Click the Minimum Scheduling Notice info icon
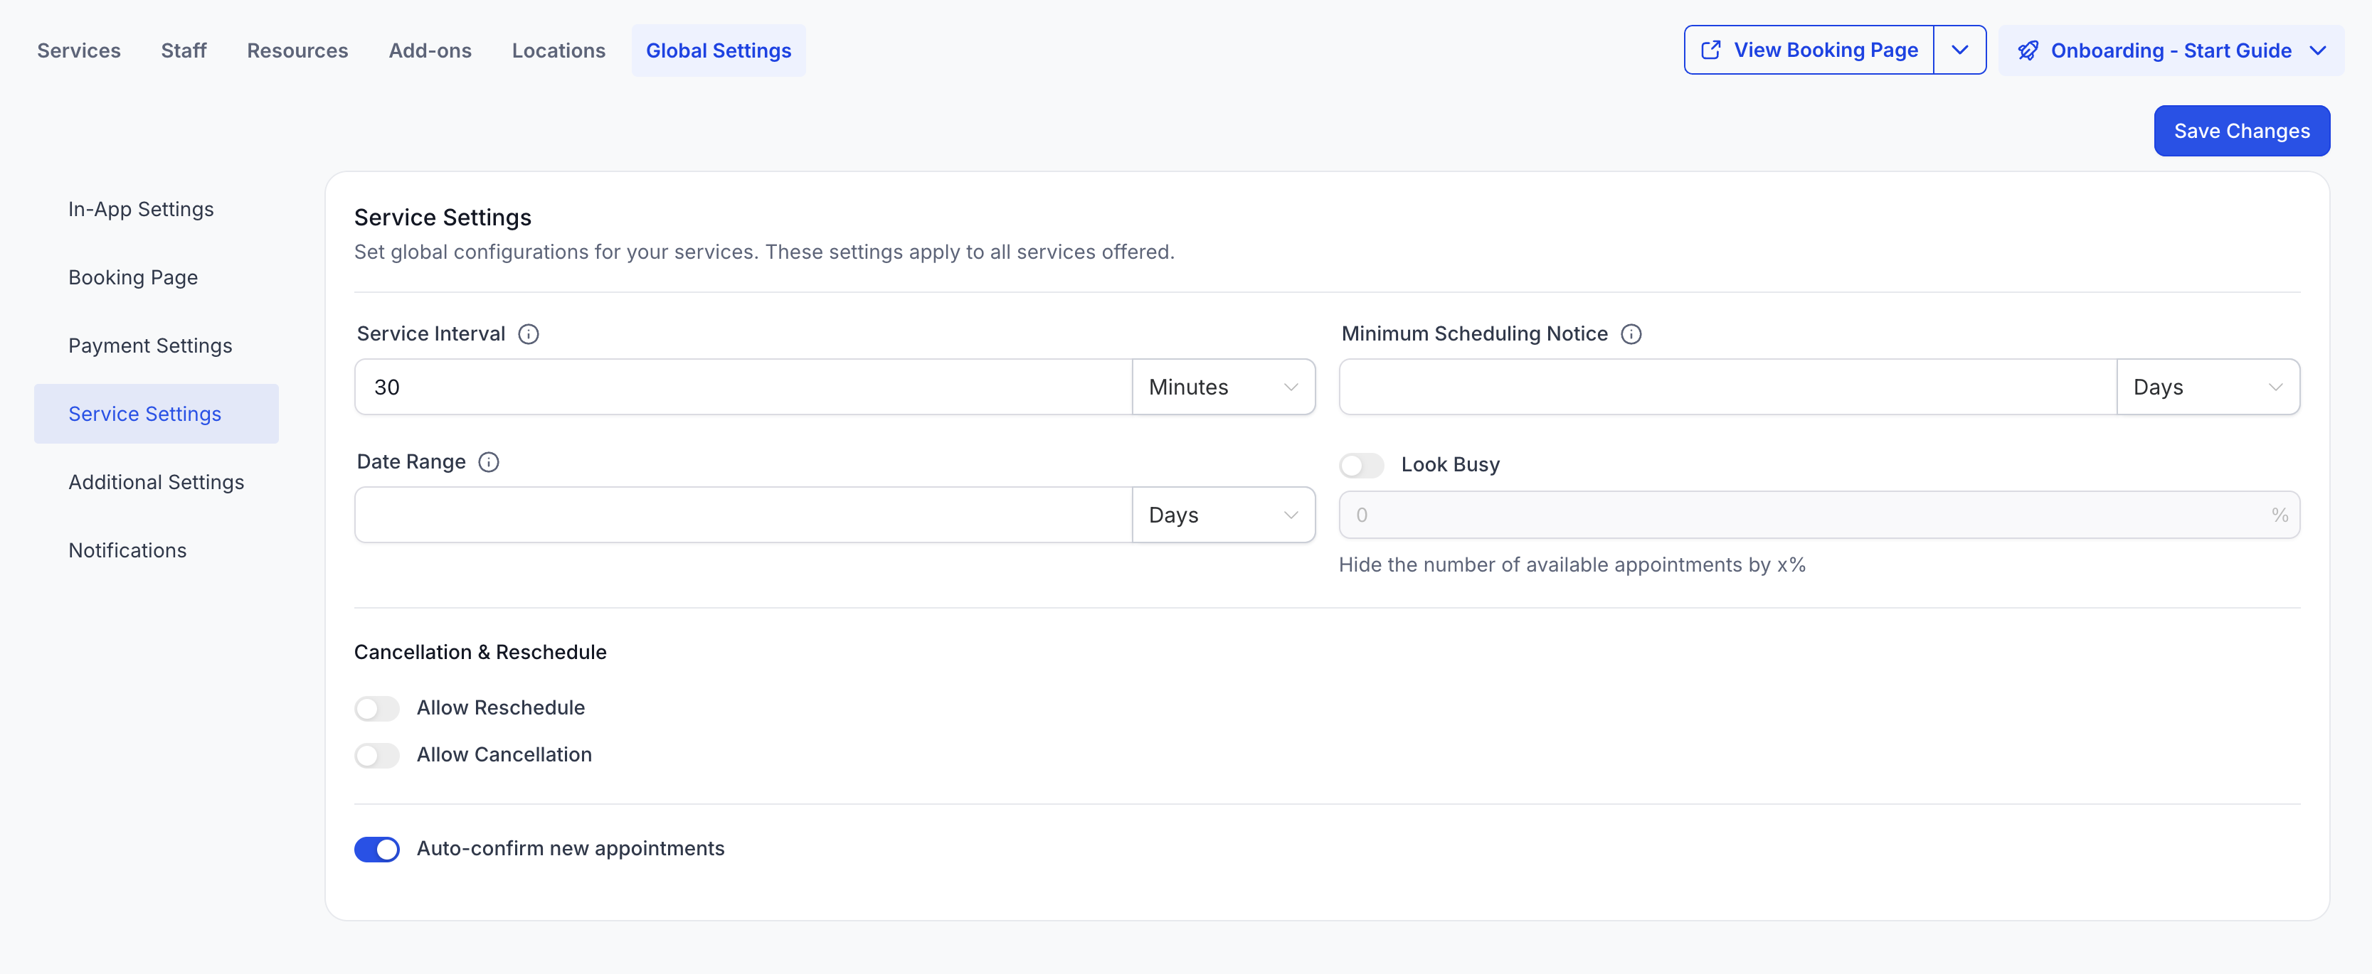 pos(1631,334)
